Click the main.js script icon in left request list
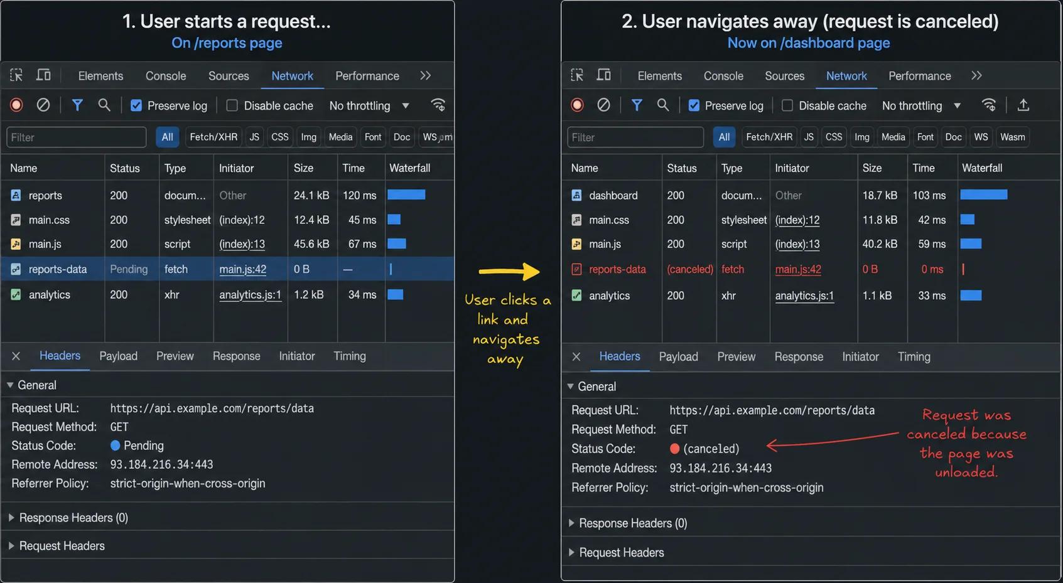Screen dimensions: 1063x583 click(x=16, y=244)
